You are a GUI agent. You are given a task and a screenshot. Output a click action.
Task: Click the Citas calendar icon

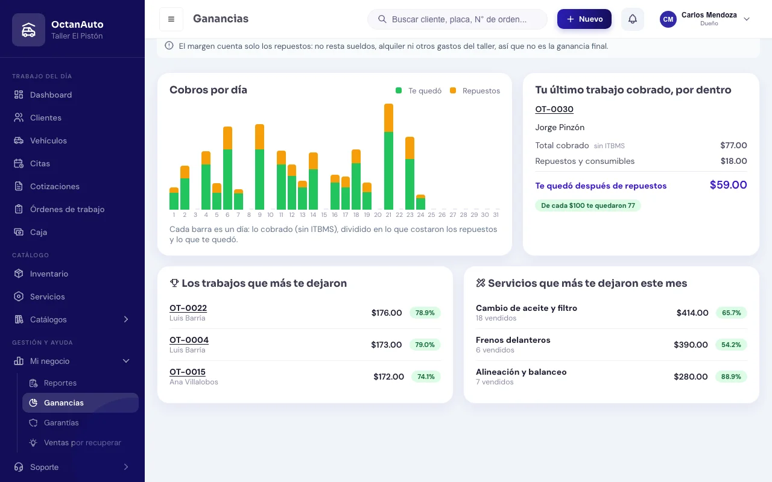pyautogui.click(x=19, y=163)
